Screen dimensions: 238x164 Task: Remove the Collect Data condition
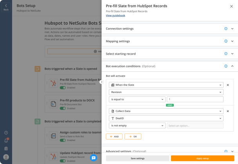(x=228, y=111)
